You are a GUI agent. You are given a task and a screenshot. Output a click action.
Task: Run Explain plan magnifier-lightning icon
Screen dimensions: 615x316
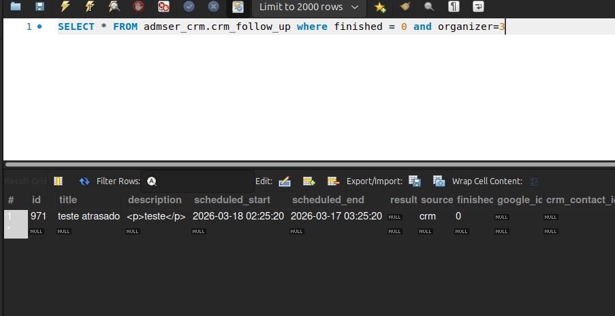point(114,7)
